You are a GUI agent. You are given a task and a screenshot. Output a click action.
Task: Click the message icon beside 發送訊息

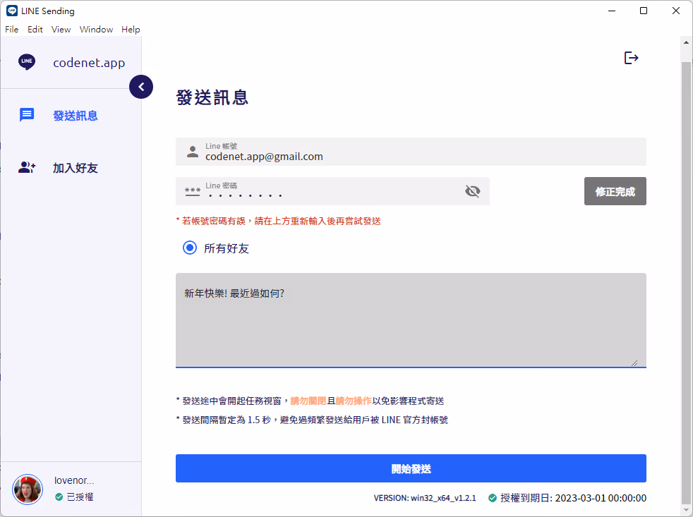(x=27, y=116)
